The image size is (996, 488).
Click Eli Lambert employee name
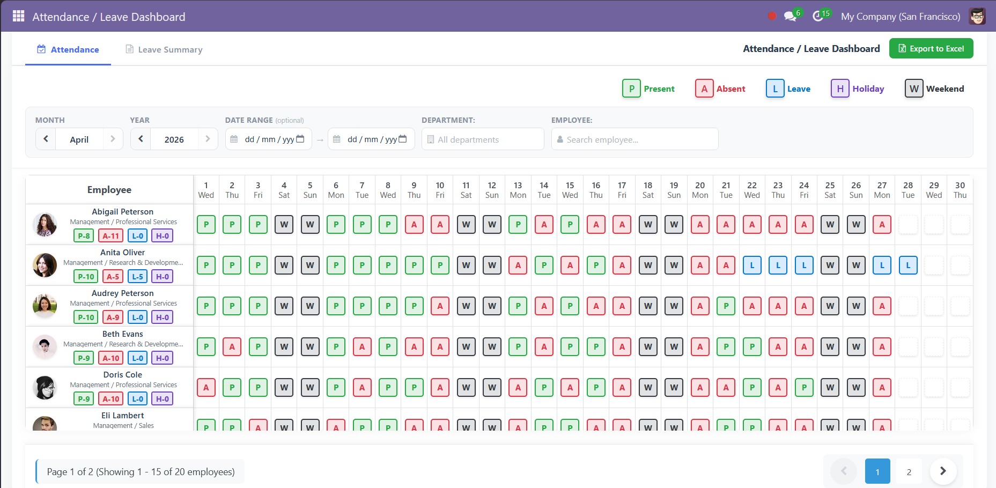(x=123, y=415)
